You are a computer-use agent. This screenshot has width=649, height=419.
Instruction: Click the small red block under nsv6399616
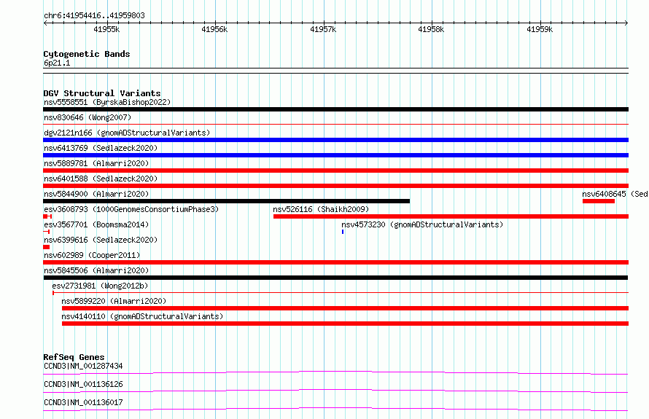pyautogui.click(x=47, y=247)
